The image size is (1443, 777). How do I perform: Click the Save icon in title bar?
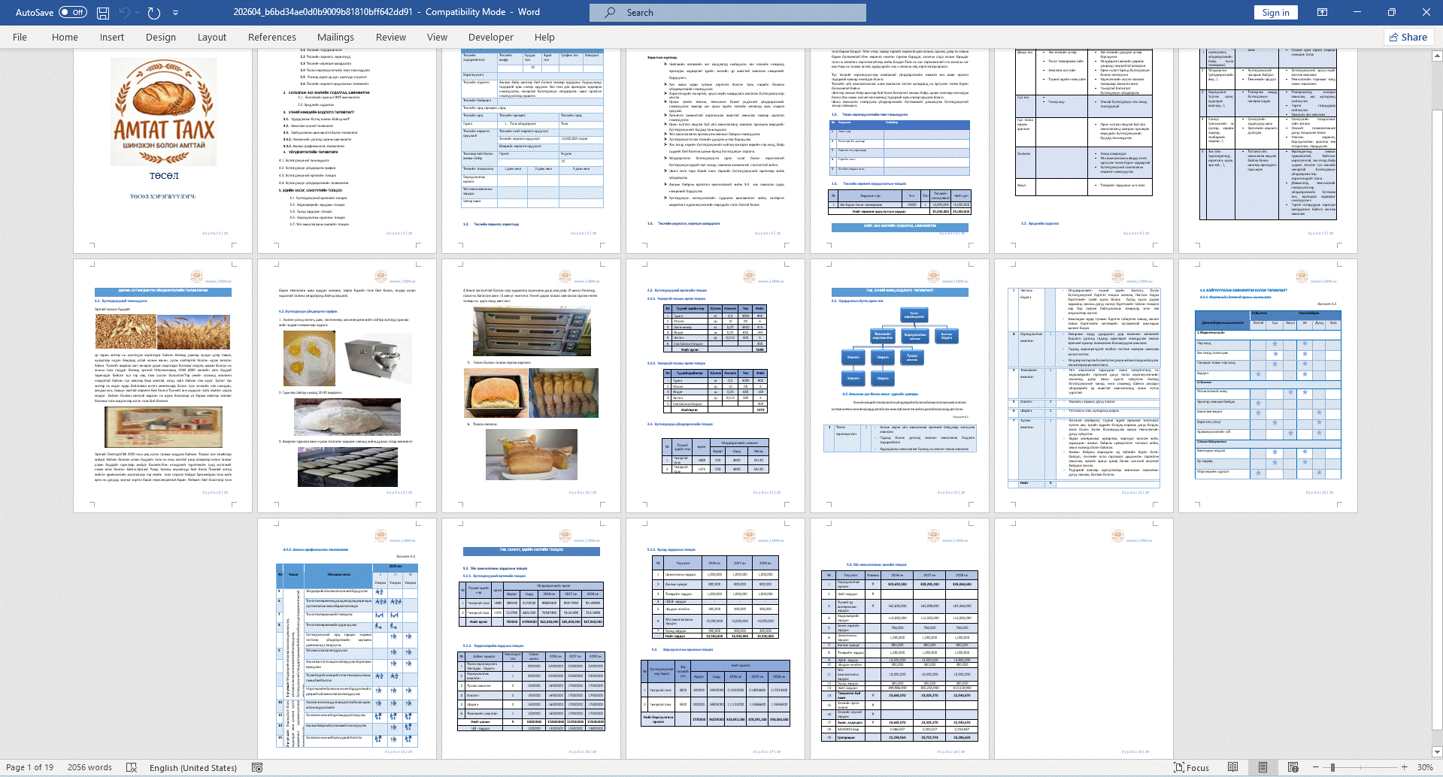point(103,13)
